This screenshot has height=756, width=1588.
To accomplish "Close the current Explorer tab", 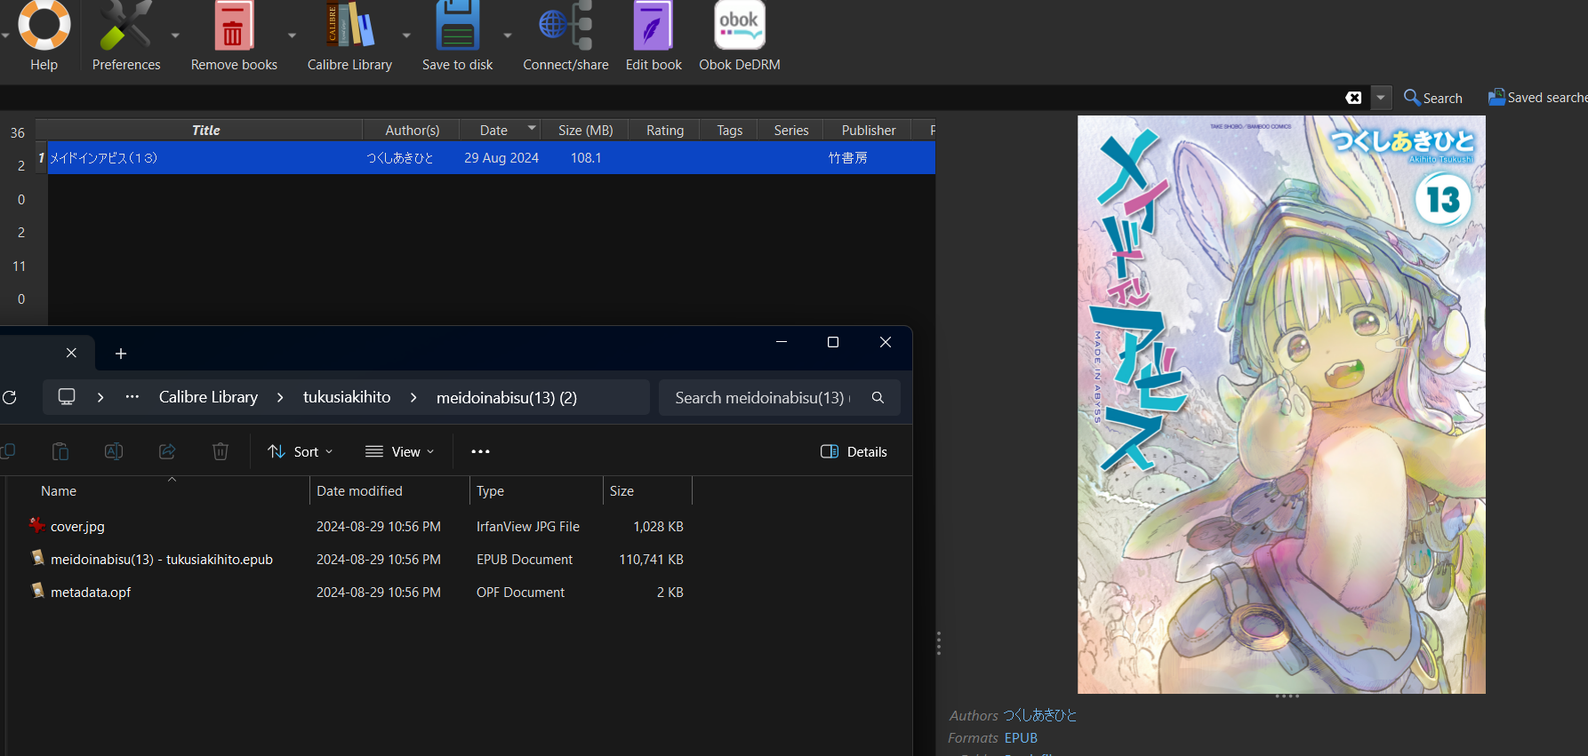I will (x=71, y=353).
